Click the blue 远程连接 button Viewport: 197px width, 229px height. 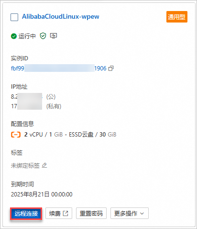[x=26, y=213]
